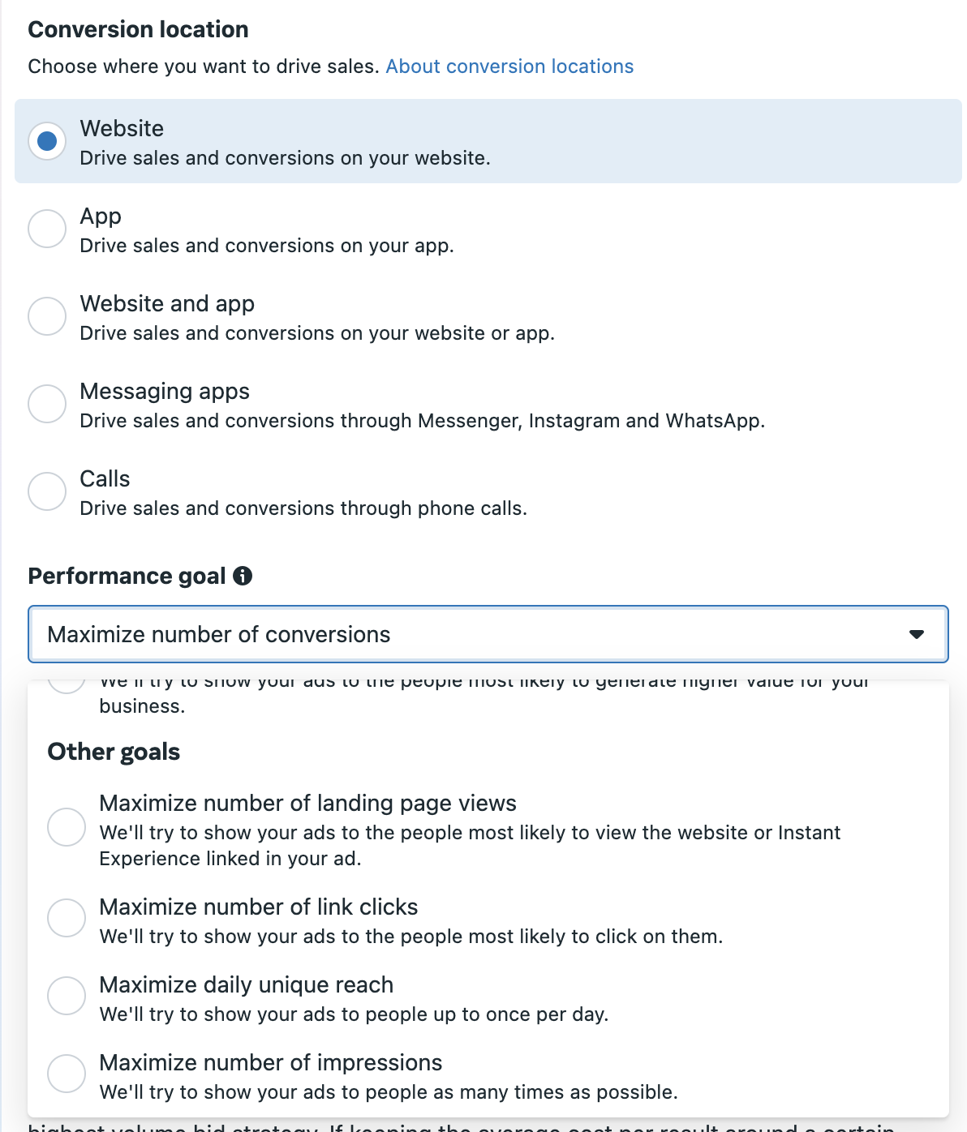This screenshot has height=1132, width=967.
Task: Open About conversion locations link
Action: pos(509,66)
